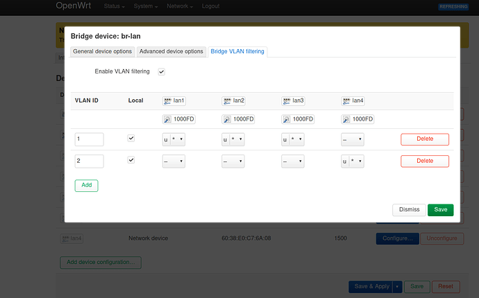Click the page-level Save button
The image size is (479, 298).
click(x=417, y=287)
